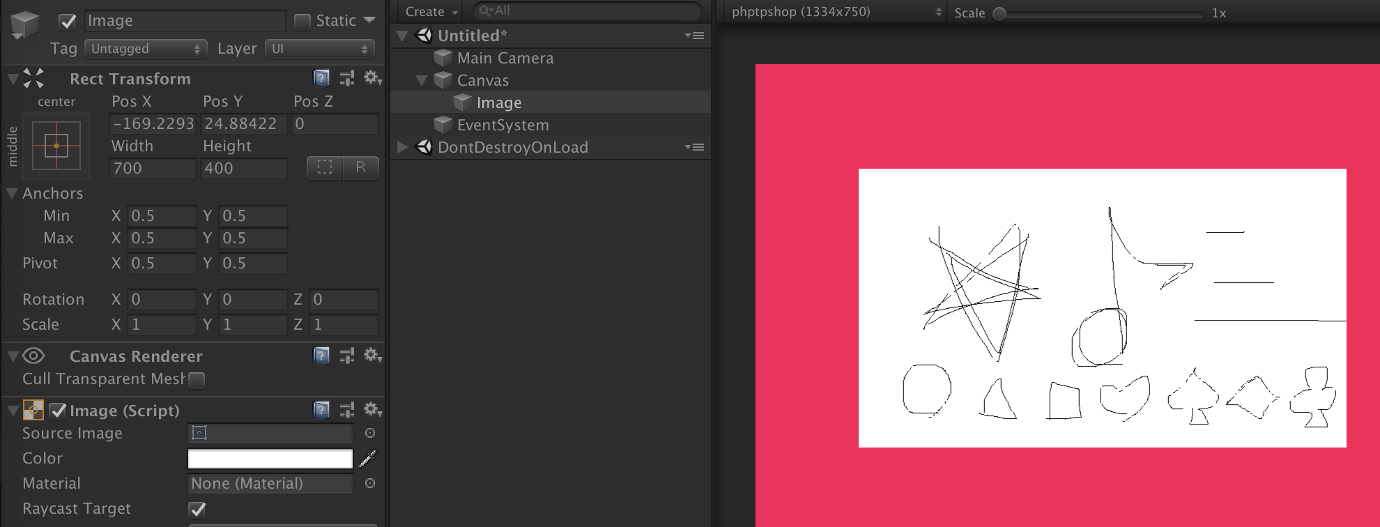Viewport: 1380px width, 527px height.
Task: Open the Source Image object picker
Action: 370,433
